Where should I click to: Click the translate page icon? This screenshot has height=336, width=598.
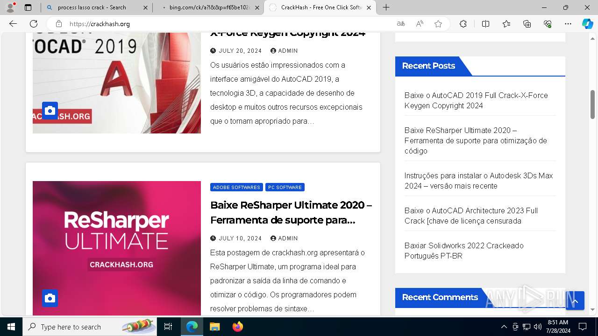tap(401, 24)
